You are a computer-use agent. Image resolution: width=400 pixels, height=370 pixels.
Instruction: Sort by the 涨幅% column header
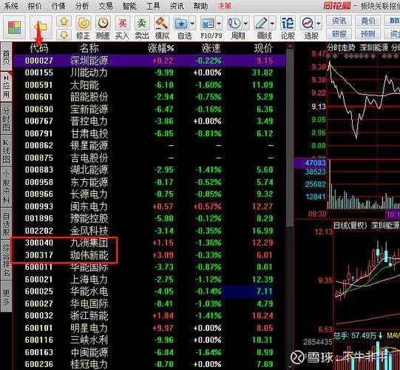(161, 48)
